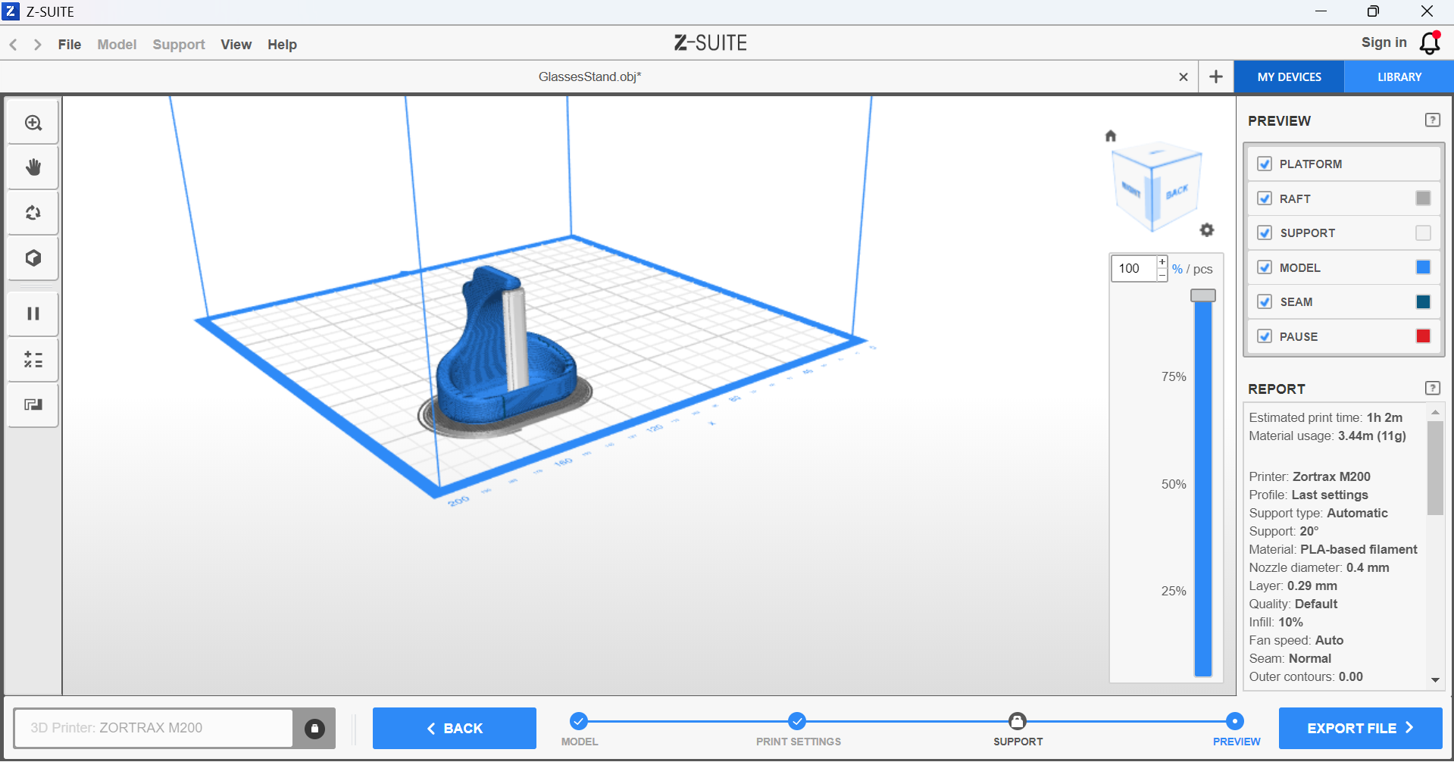Click the MODEL blue color swatch
This screenshot has width=1454, height=762.
1424,267
